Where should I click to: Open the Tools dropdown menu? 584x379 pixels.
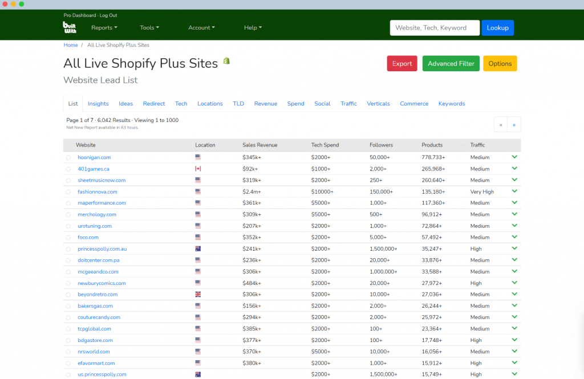pyautogui.click(x=149, y=27)
